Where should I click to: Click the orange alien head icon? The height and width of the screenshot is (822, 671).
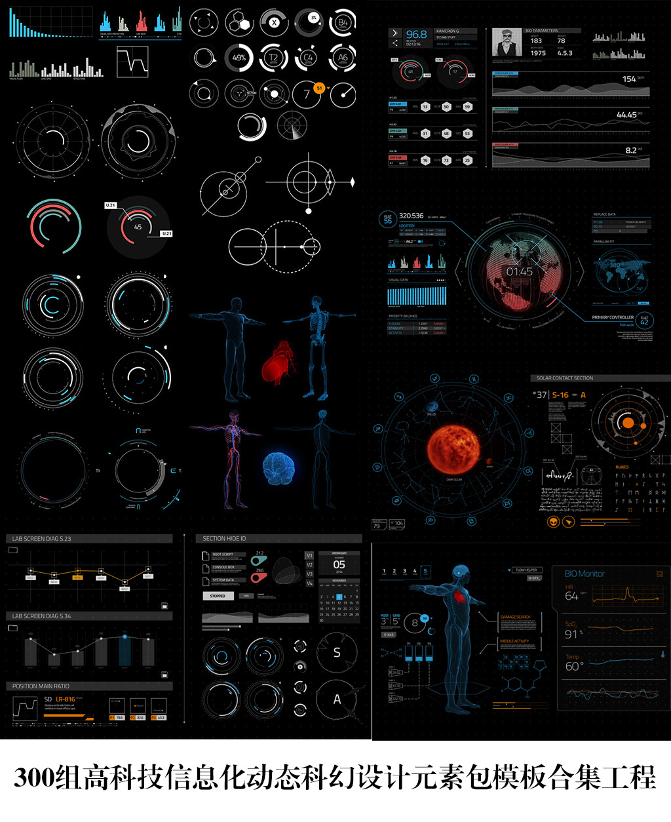click(x=554, y=522)
